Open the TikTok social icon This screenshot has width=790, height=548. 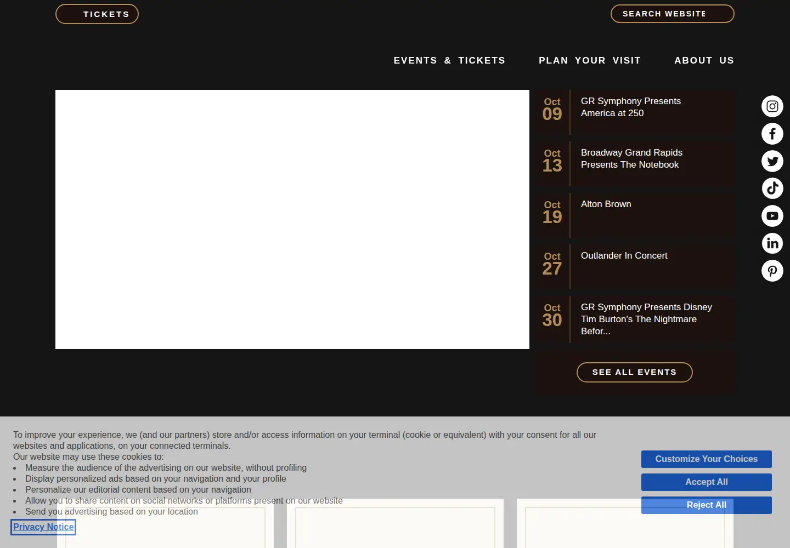coord(772,189)
